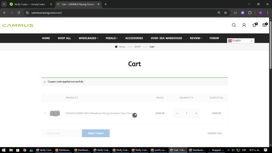Open the Chrome extensions puzzle icon
This screenshot has width=272, height=153.
click(x=250, y=13)
